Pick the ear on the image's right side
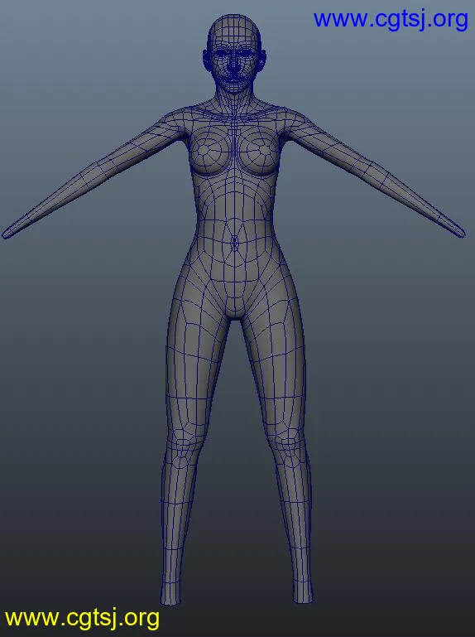475x637 pixels. coord(262,60)
